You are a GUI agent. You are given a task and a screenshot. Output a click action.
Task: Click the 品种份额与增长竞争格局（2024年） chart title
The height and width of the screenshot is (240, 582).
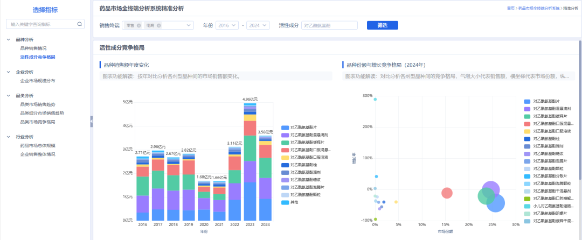tap(386, 65)
